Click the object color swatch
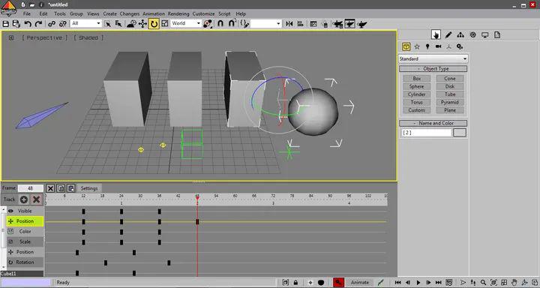The width and height of the screenshot is (540, 288). (x=460, y=133)
